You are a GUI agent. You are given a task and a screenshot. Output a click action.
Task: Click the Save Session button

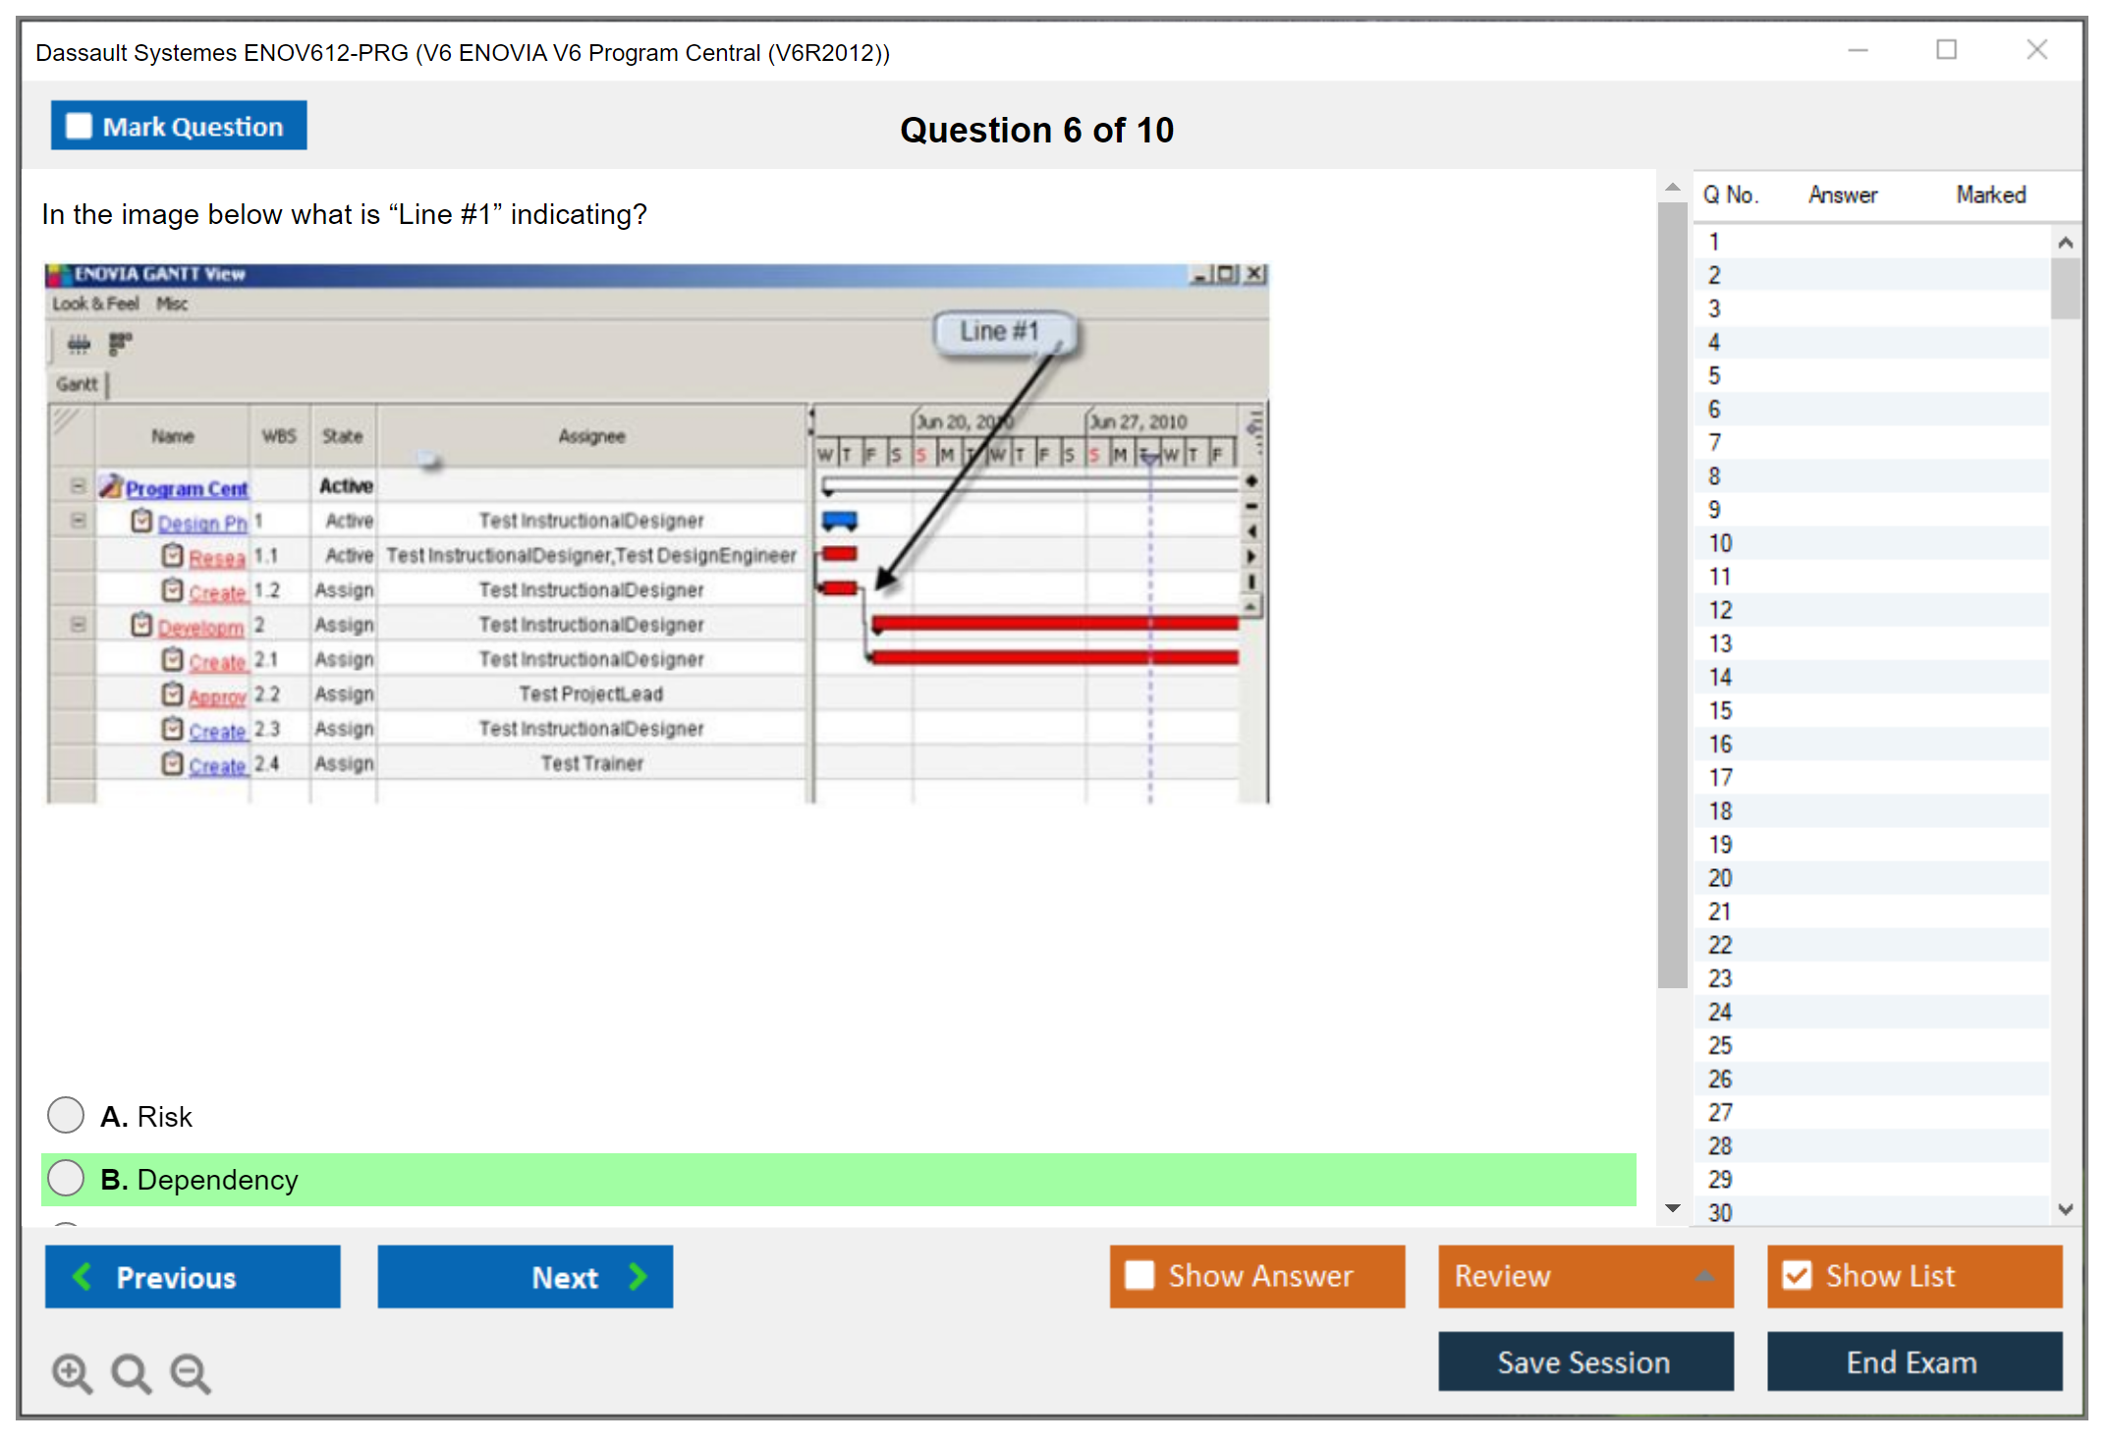[1584, 1361]
